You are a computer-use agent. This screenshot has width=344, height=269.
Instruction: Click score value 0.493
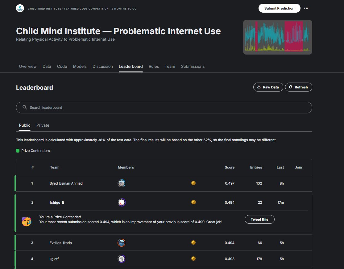(x=230, y=259)
